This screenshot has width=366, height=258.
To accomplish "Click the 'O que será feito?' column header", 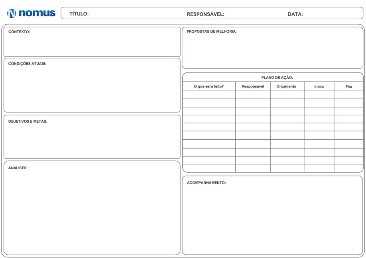I will pos(209,86).
